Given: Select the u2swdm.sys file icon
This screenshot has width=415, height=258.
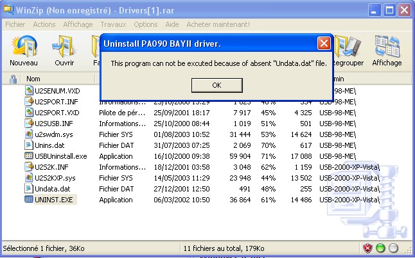Looking at the screenshot, I should pos(29,134).
